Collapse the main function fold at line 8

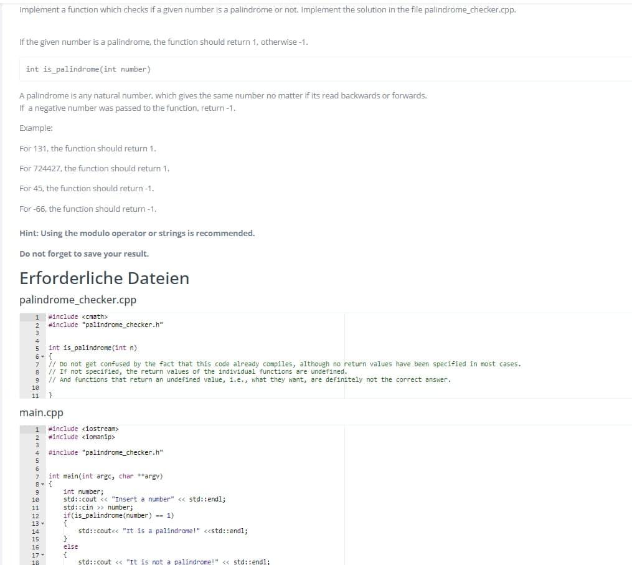(41, 483)
